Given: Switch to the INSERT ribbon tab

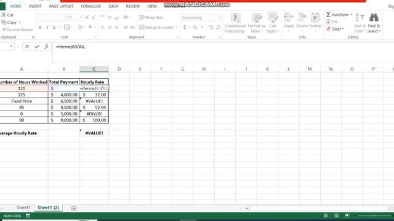Looking at the screenshot, I should click(35, 6).
